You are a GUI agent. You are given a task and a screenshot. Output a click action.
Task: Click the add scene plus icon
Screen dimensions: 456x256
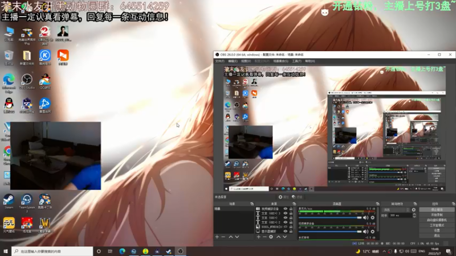click(x=217, y=237)
